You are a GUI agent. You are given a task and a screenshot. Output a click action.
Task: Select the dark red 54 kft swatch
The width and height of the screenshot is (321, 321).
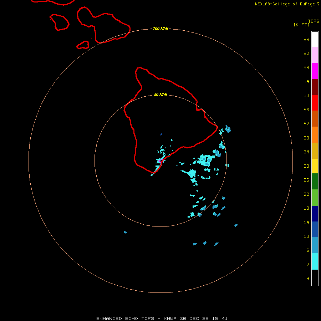point(315,87)
